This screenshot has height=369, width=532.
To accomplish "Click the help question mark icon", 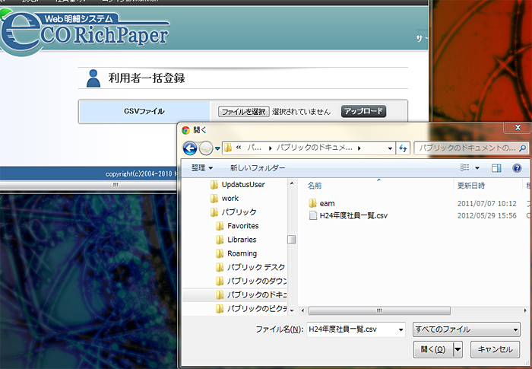I will (x=517, y=168).
